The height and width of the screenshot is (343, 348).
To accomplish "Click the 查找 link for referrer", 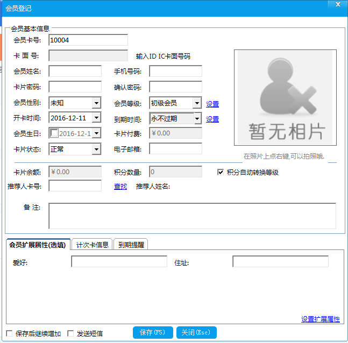I will coord(120,187).
